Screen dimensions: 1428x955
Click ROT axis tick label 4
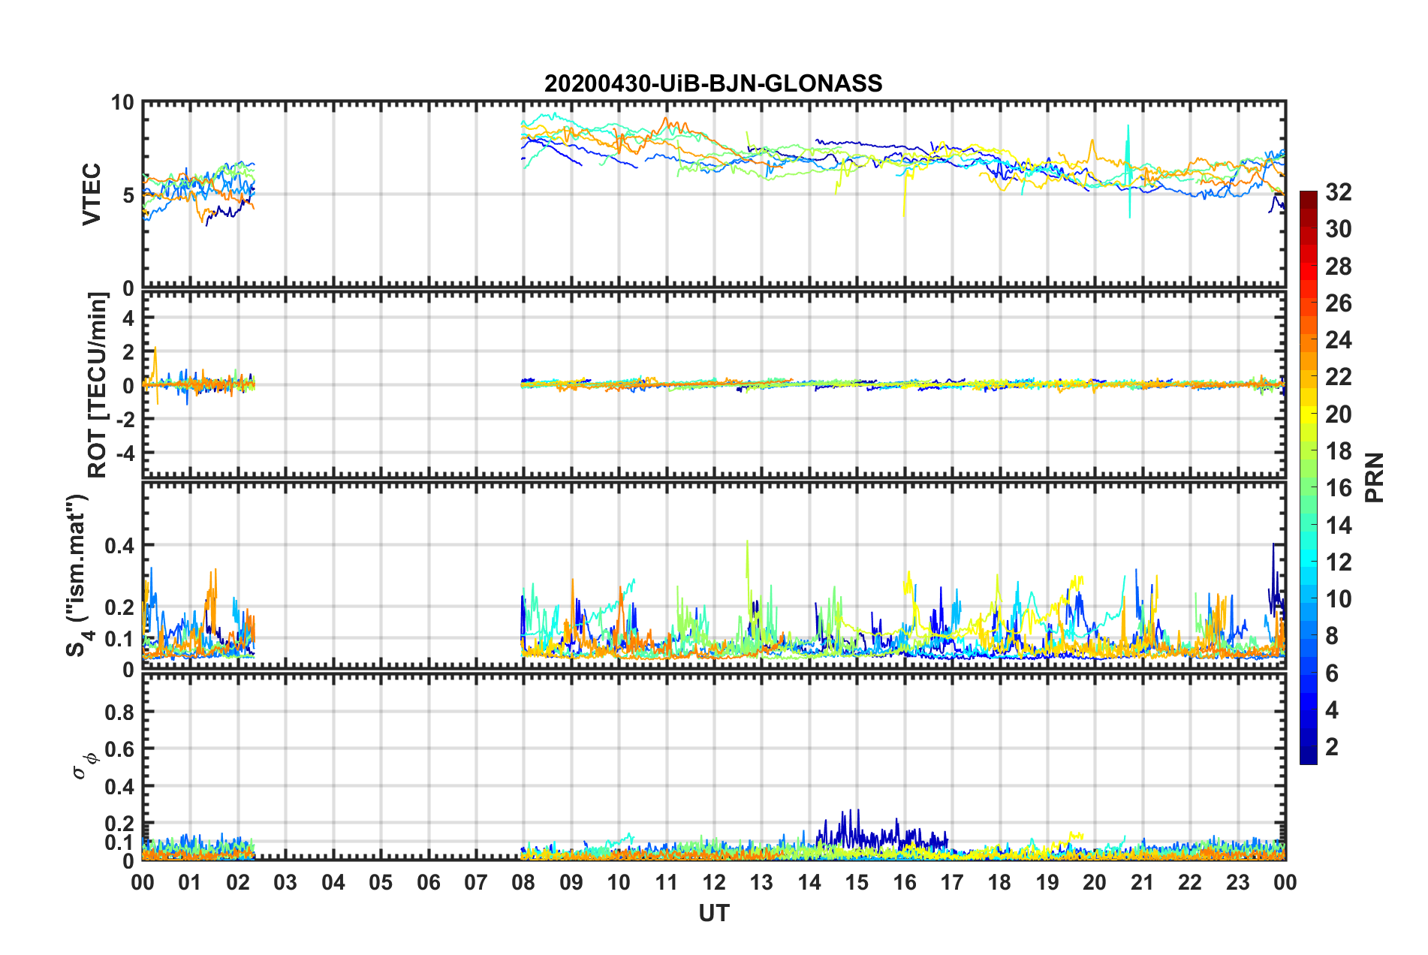(x=129, y=318)
